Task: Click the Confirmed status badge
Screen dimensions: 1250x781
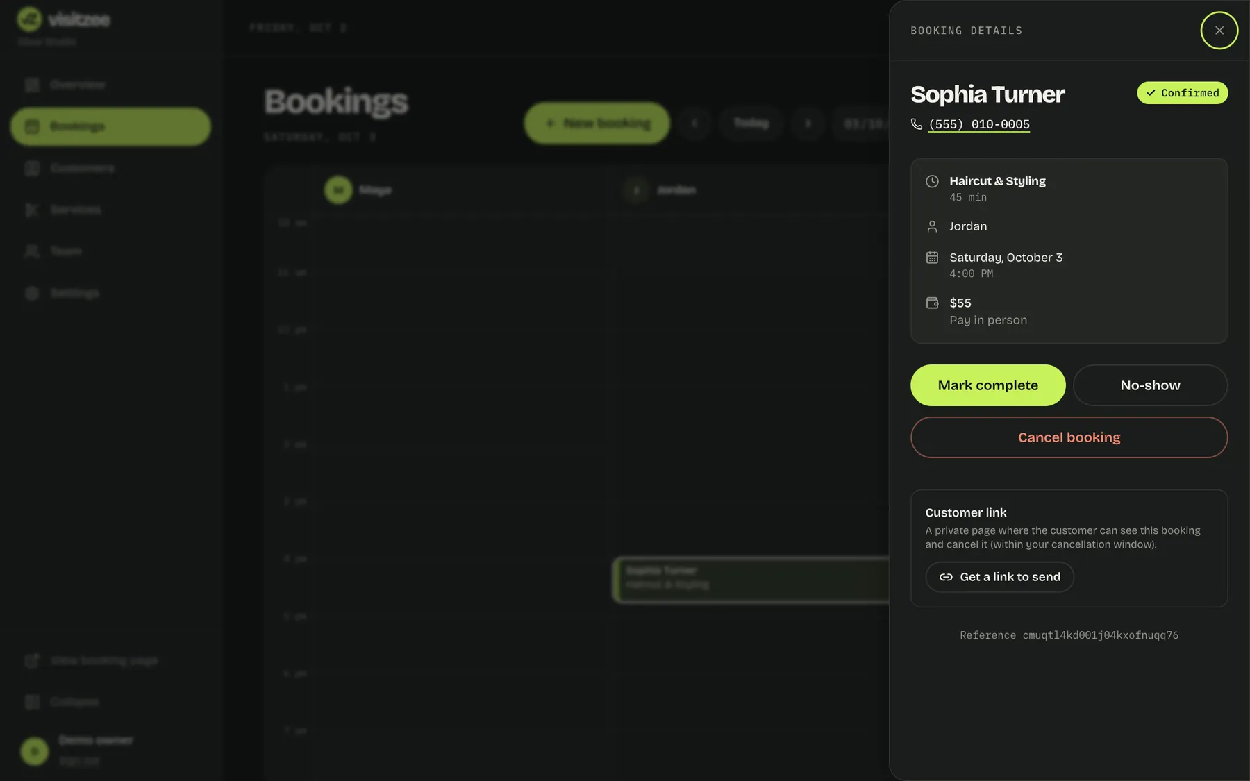Action: coord(1182,93)
